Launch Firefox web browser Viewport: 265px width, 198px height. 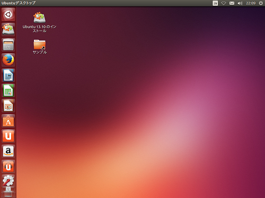click(x=8, y=60)
